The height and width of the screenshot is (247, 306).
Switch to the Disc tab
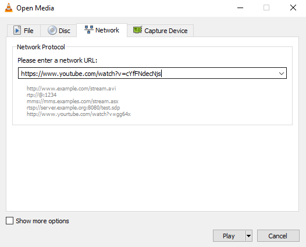click(59, 31)
